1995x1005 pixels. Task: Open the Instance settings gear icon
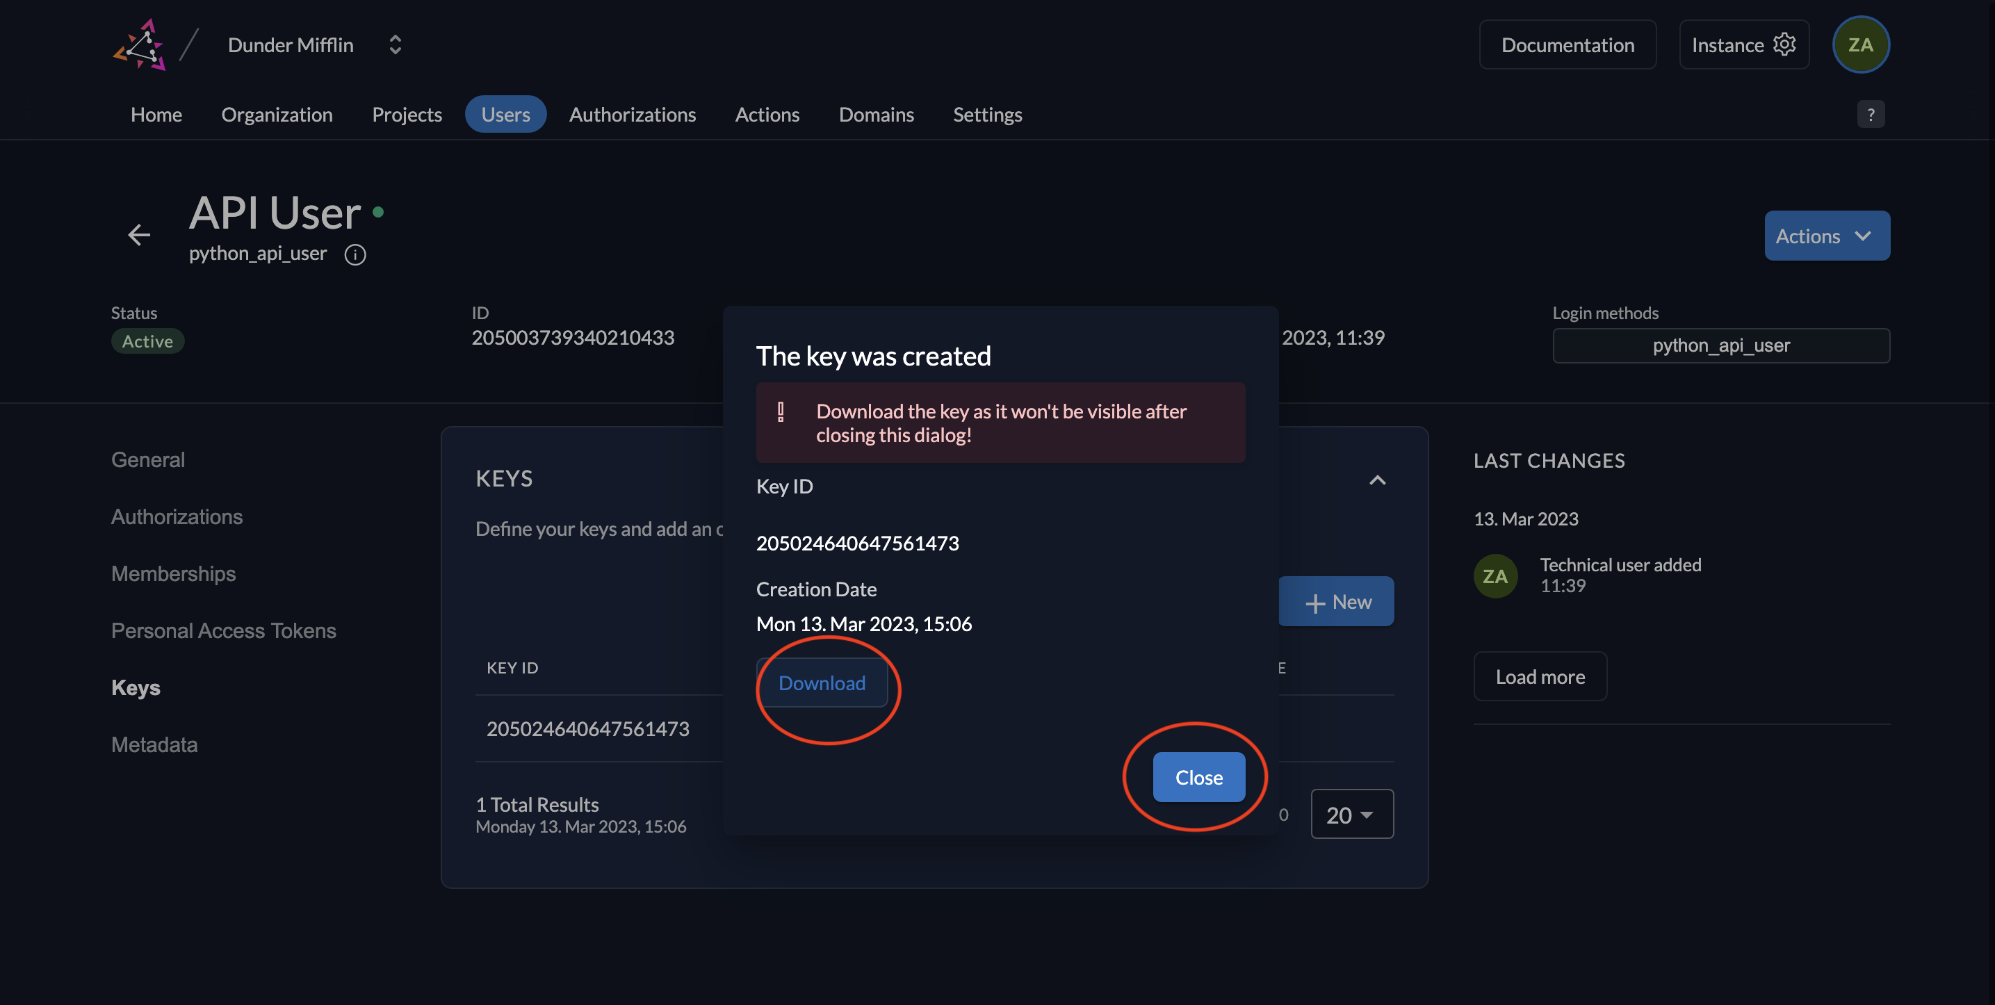1785,44
